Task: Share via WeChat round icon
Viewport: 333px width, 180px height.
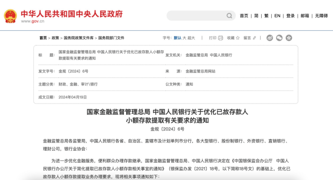Action: 280,38
